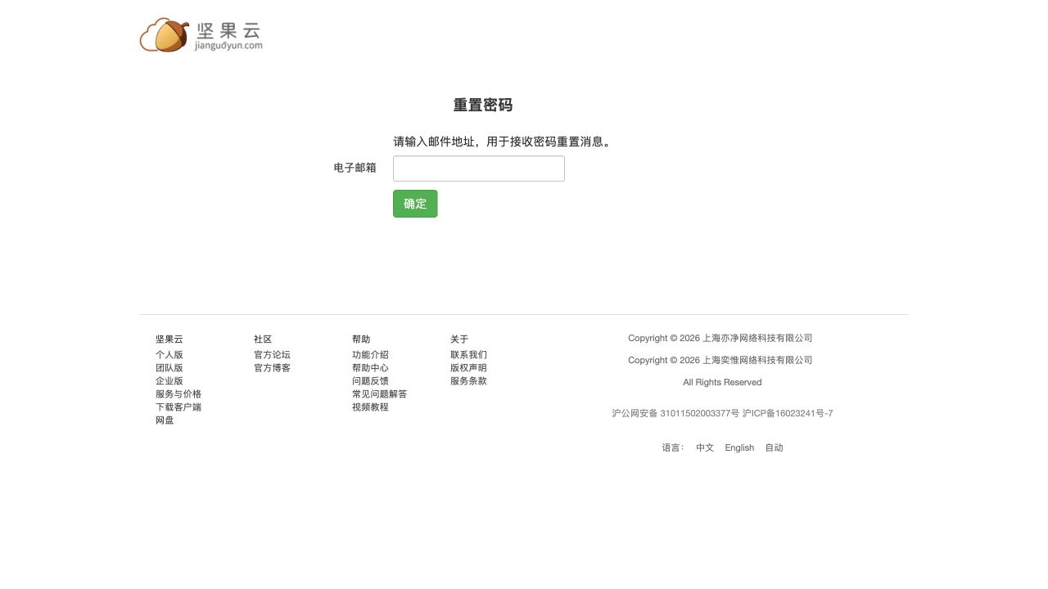This screenshot has height=589, width=1048.
Task: Click the 帮助 footer column heading
Action: [361, 339]
